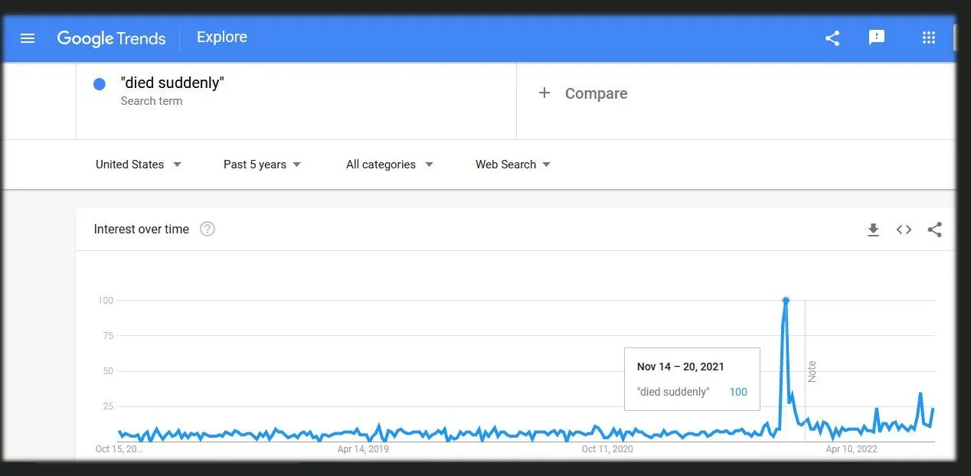971x476 pixels.
Task: Click the plus icon beside Compare
Action: point(544,93)
